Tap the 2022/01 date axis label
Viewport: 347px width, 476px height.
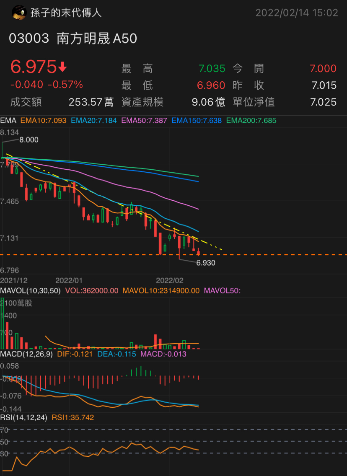(69, 280)
